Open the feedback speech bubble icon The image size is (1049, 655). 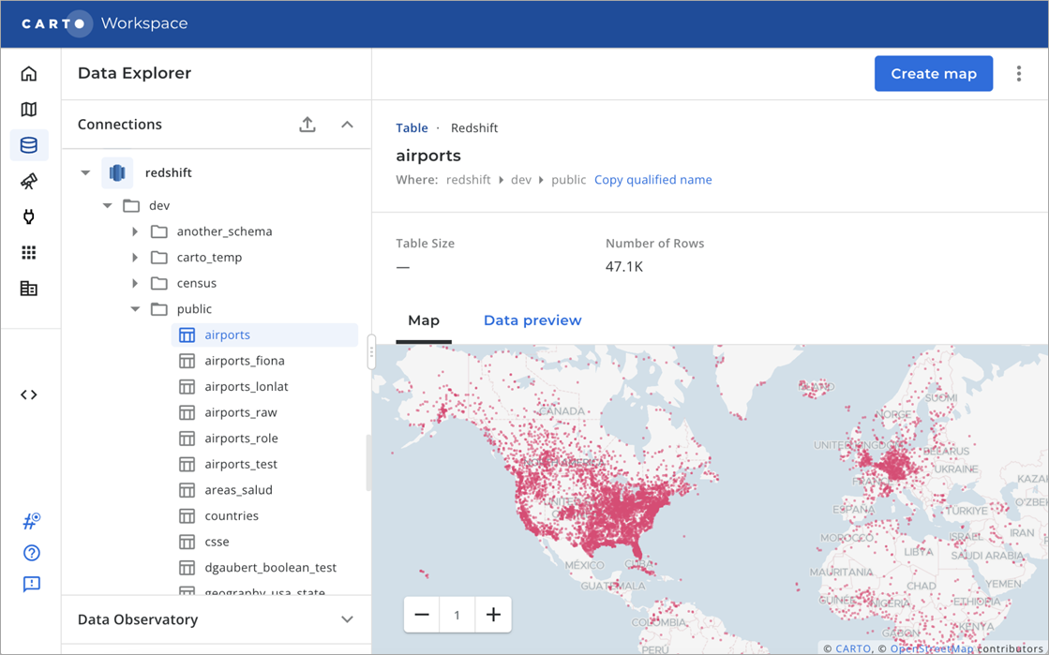click(x=32, y=584)
